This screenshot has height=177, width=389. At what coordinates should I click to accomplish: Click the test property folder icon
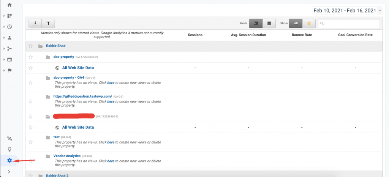[x=48, y=137]
